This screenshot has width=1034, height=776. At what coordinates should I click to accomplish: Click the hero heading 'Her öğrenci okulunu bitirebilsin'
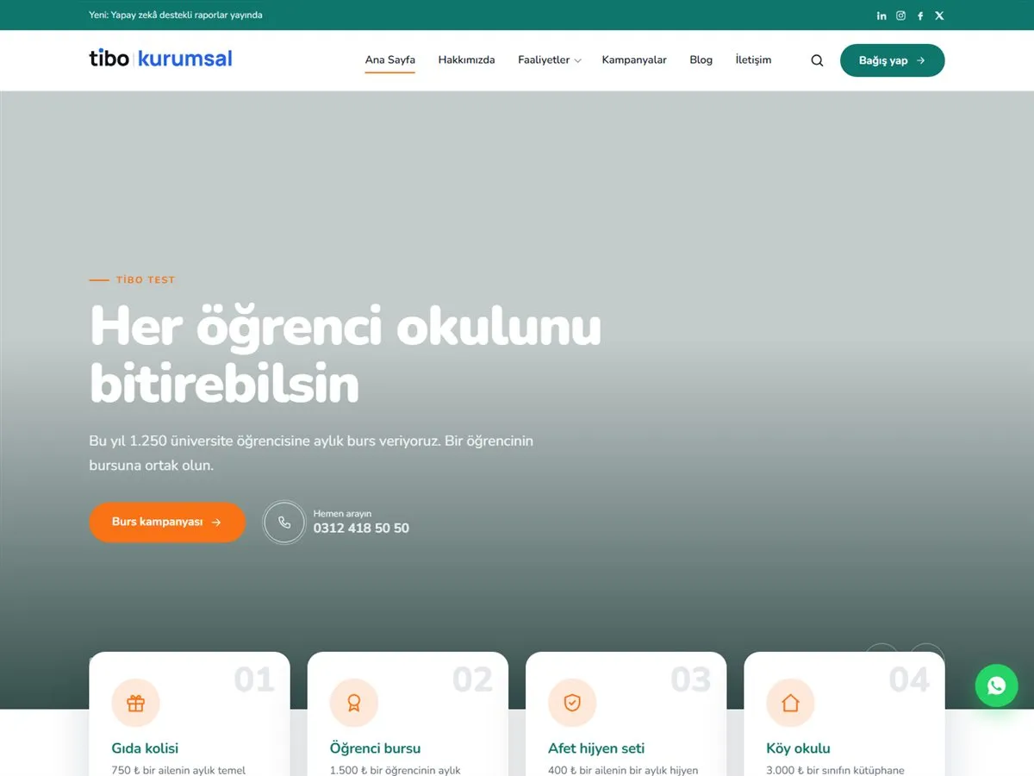coord(346,354)
